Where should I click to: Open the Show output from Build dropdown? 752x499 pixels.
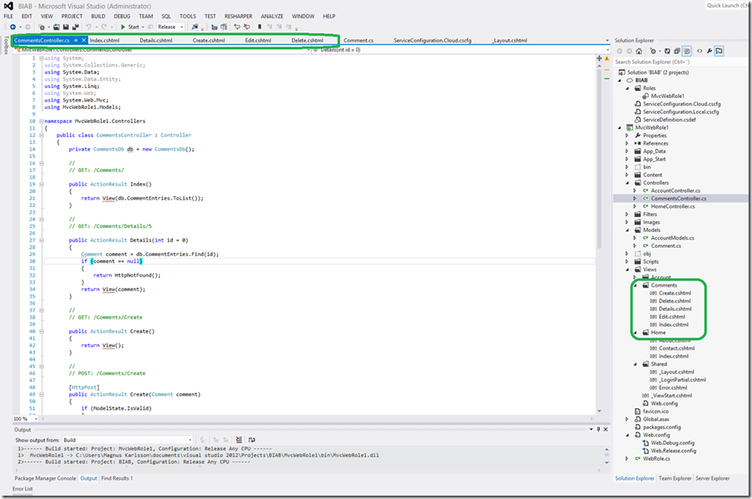click(x=127, y=440)
